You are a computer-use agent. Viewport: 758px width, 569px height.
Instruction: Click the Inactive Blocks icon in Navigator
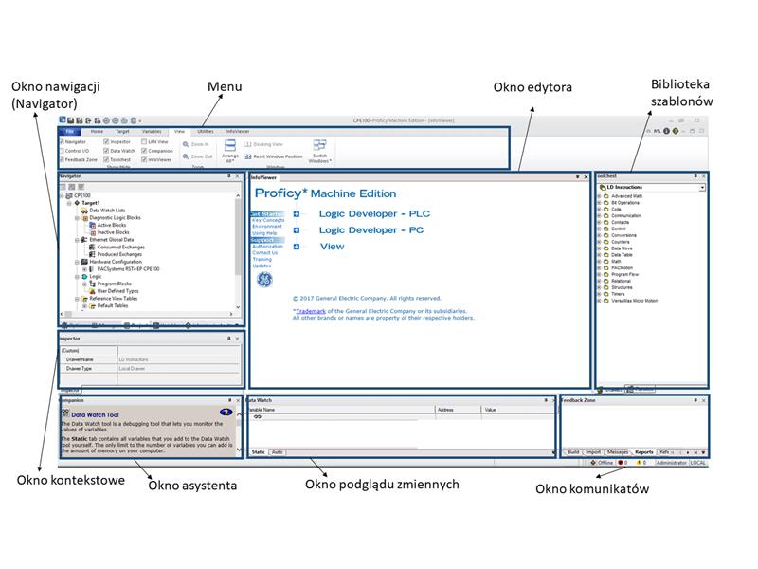point(93,232)
